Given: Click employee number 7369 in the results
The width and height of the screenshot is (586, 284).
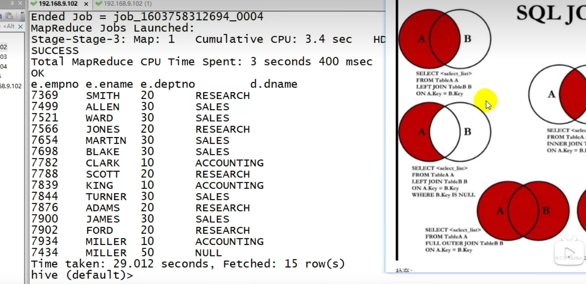Looking at the screenshot, I should point(45,95).
